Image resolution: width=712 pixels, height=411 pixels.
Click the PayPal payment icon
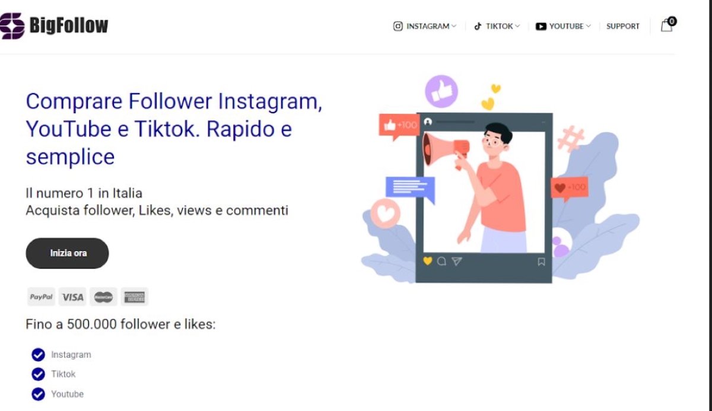tap(42, 297)
